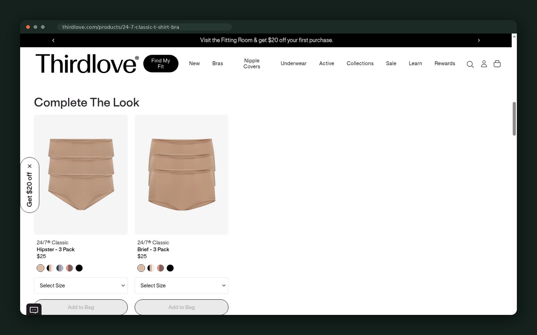537x335 pixels.
Task: Select the beige swatch for Hipster 3 Pack
Action: pos(40,268)
